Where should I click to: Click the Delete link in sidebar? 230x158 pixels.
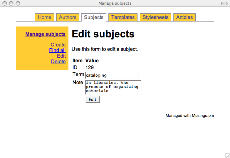[x=58, y=62]
